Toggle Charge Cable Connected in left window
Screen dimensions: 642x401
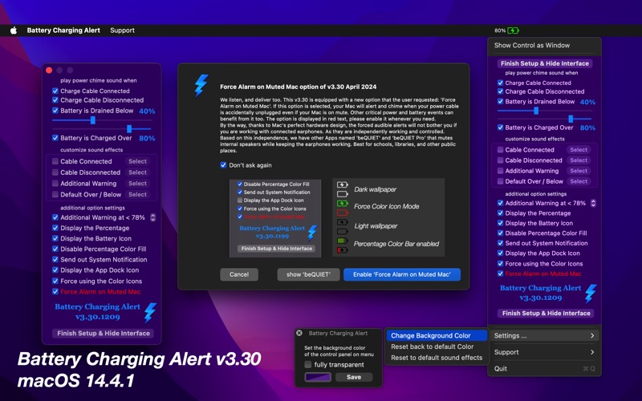point(55,91)
